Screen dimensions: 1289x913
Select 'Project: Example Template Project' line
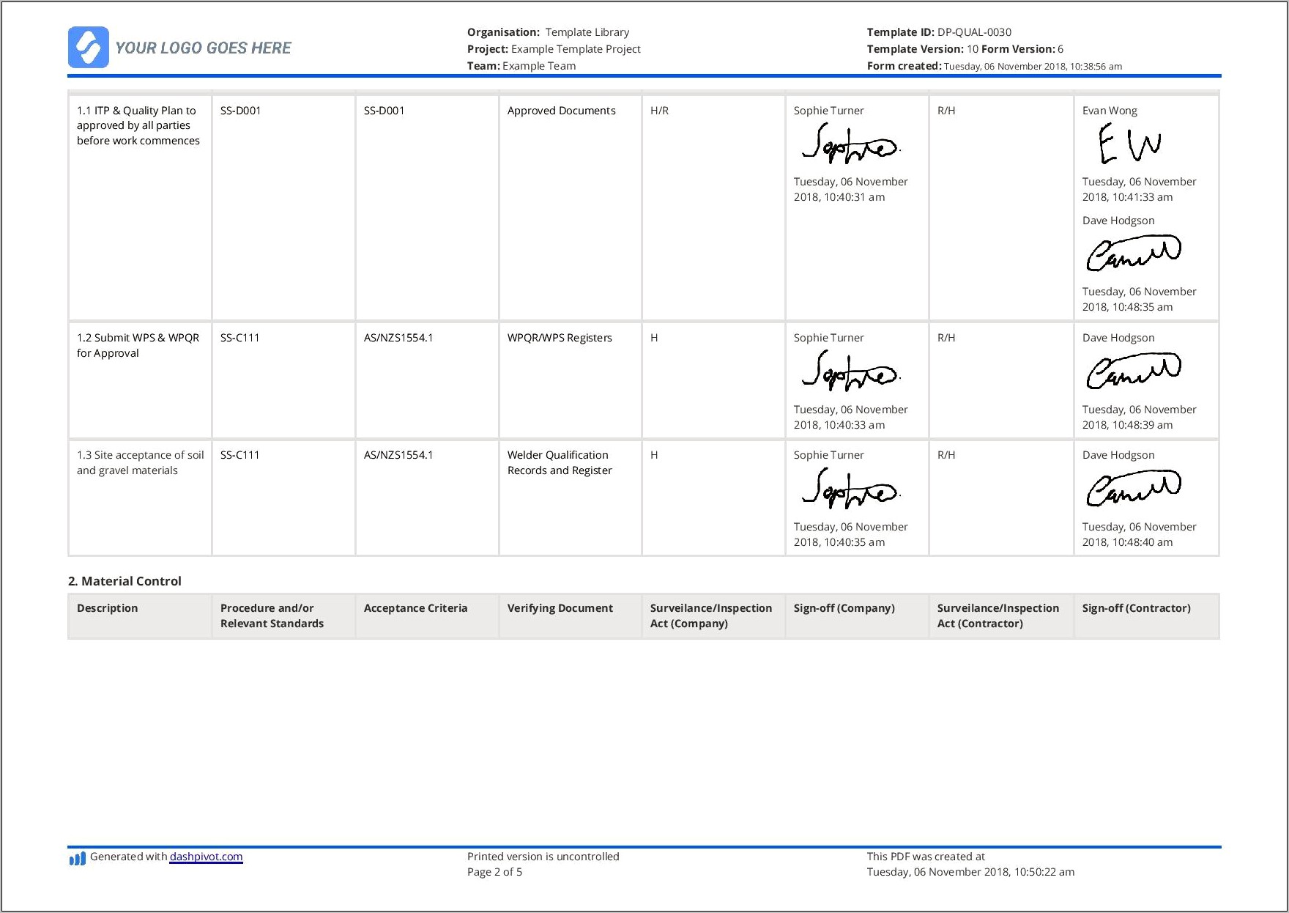(554, 49)
